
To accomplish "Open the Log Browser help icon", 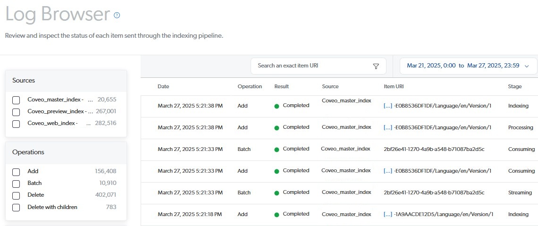I will (117, 15).
